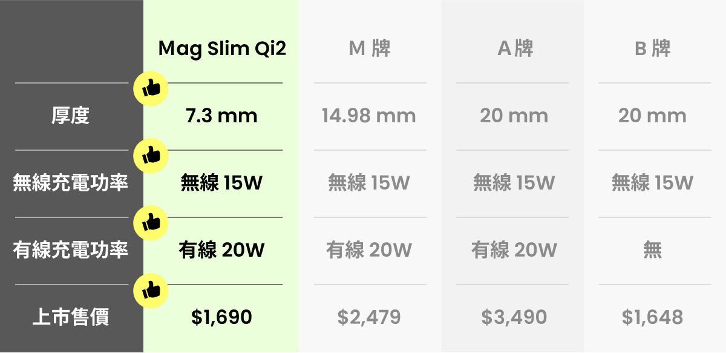
Task: Click the 無線充電功率 row label
Action: [x=71, y=183]
